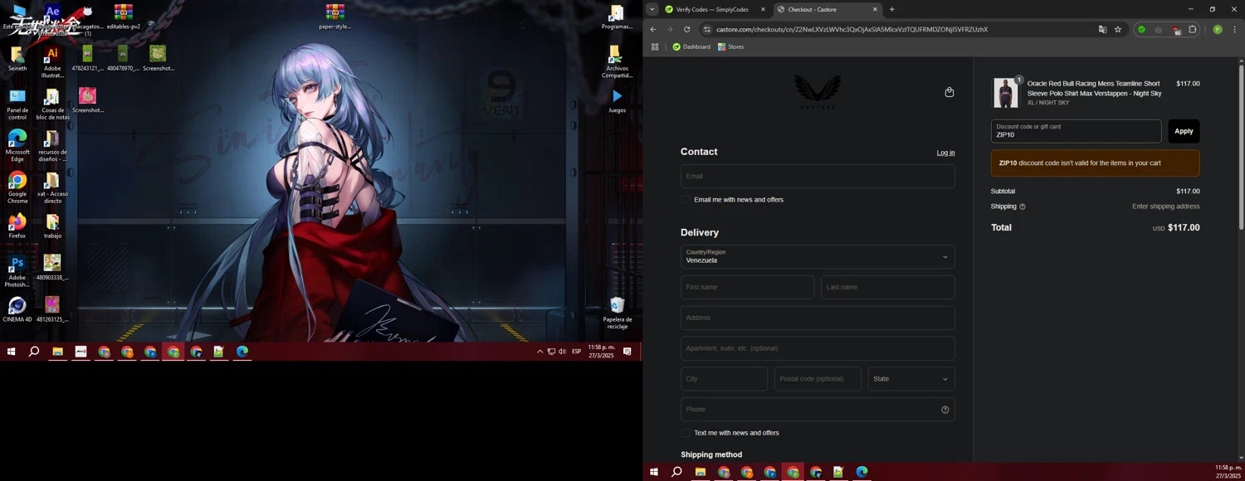
Task: Open Recycle Bin on desktop
Action: [x=617, y=307]
